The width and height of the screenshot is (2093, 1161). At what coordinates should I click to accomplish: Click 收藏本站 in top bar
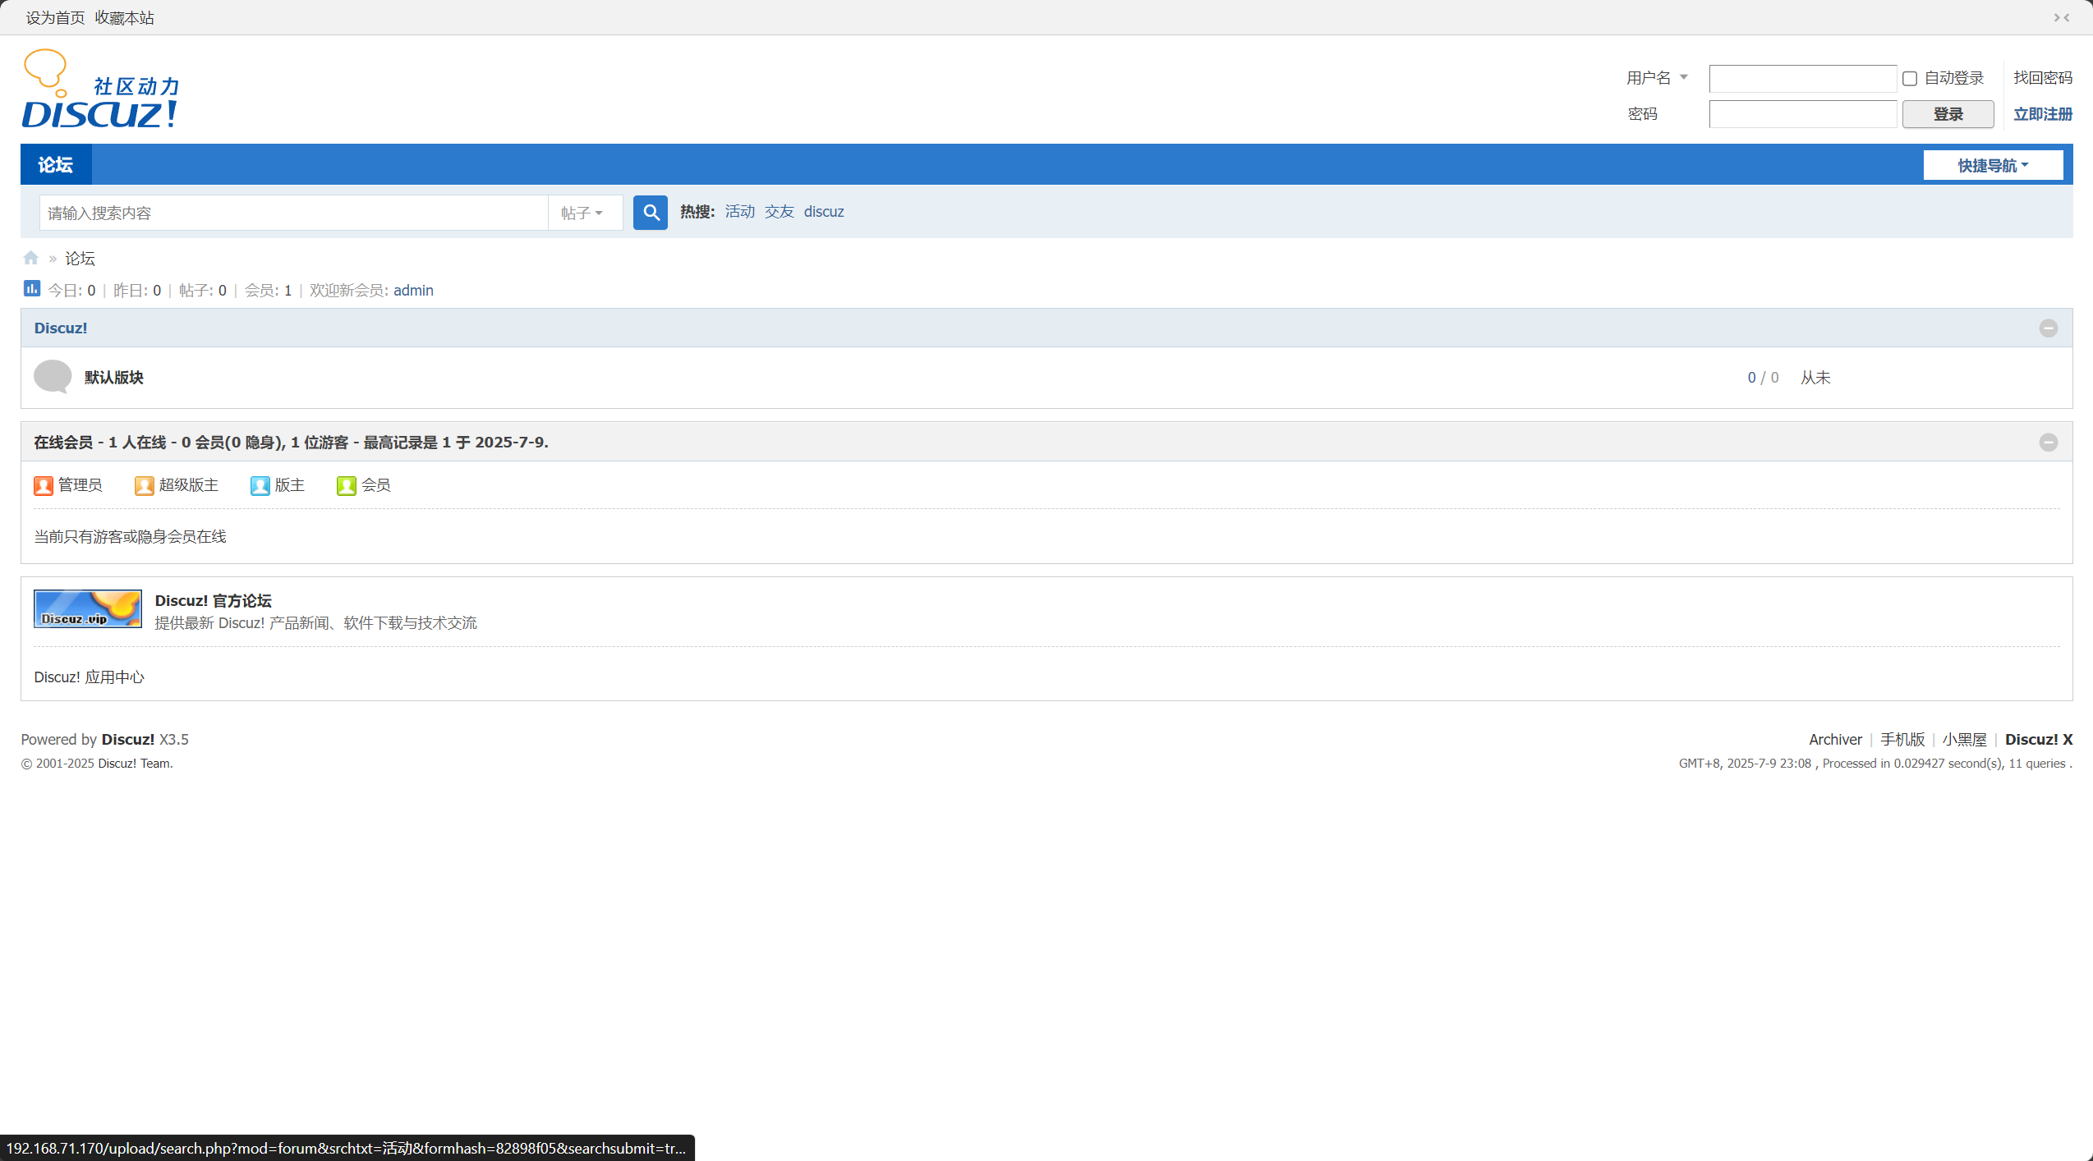124,17
